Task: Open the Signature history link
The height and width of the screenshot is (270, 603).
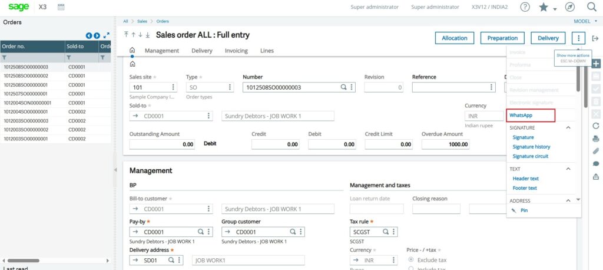Action: point(531,147)
